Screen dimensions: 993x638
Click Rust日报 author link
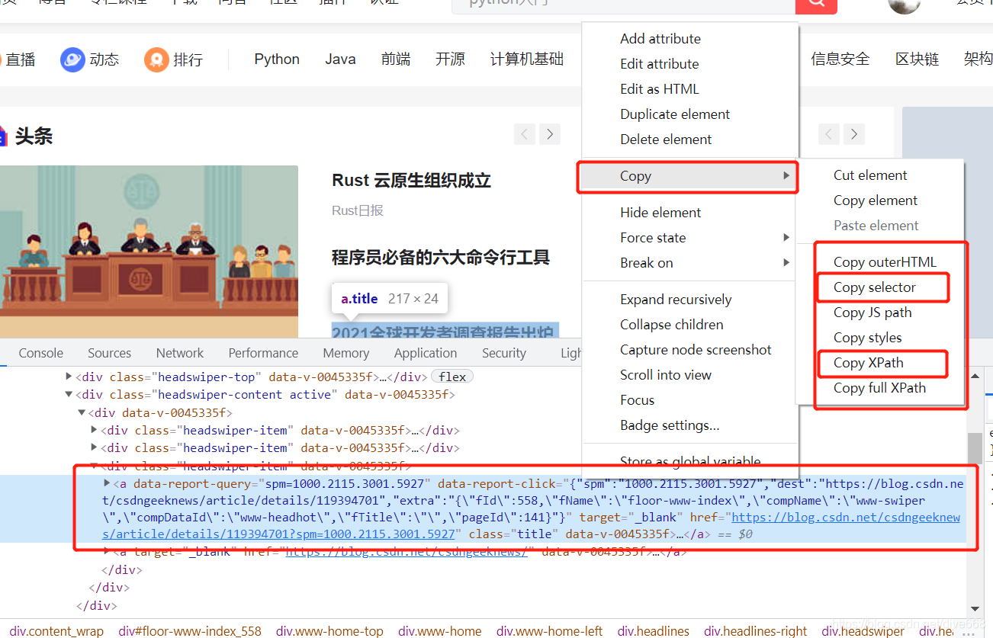tap(358, 210)
